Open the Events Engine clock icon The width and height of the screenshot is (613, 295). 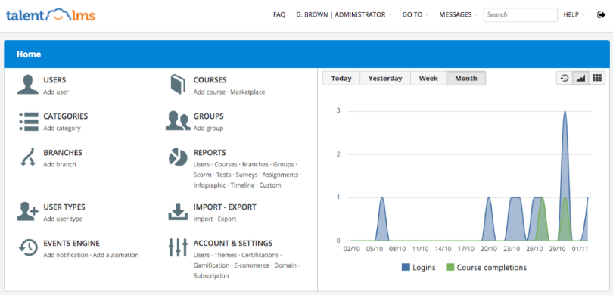[x=29, y=247]
